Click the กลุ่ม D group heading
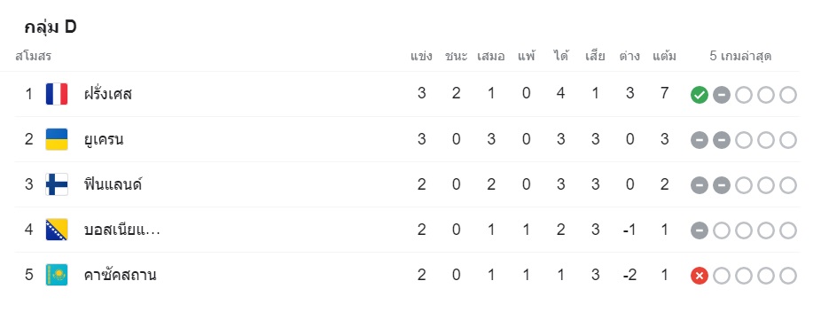 click(51, 27)
